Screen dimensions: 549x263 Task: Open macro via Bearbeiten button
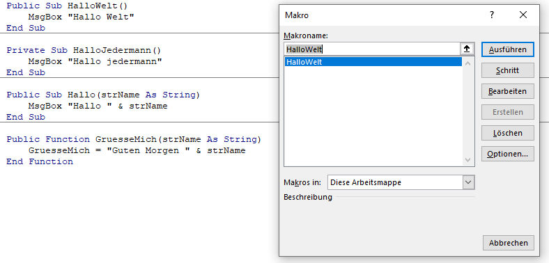pyautogui.click(x=508, y=91)
